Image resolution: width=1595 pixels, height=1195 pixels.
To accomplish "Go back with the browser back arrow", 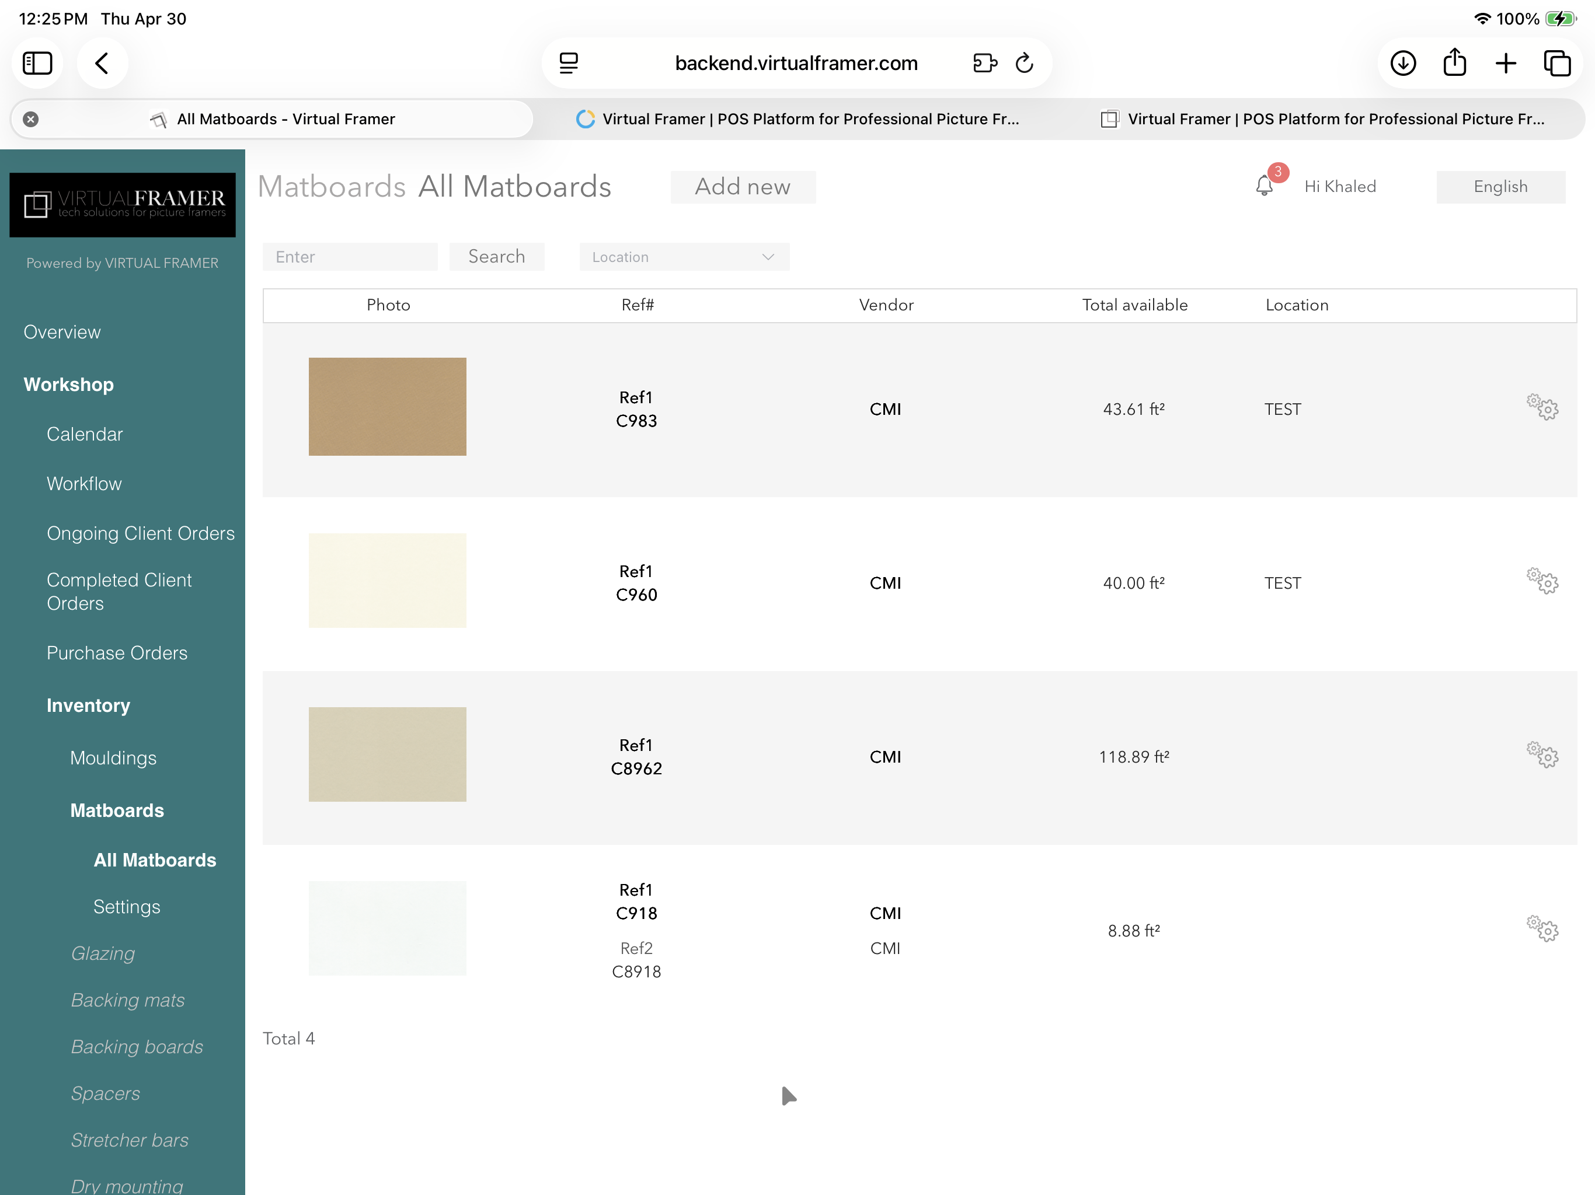I will point(102,64).
